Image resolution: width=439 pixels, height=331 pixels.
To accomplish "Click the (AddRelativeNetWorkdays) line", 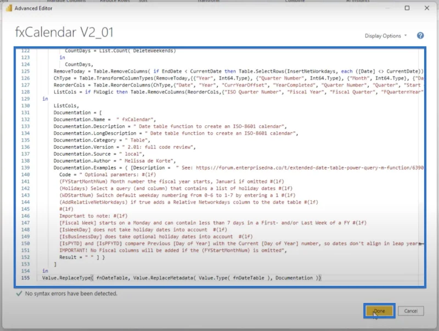I will 188,202.
